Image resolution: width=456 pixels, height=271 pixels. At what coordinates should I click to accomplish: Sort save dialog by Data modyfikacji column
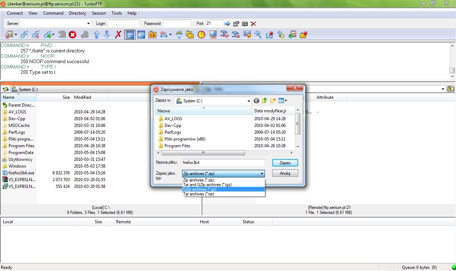pyautogui.click(x=274, y=111)
